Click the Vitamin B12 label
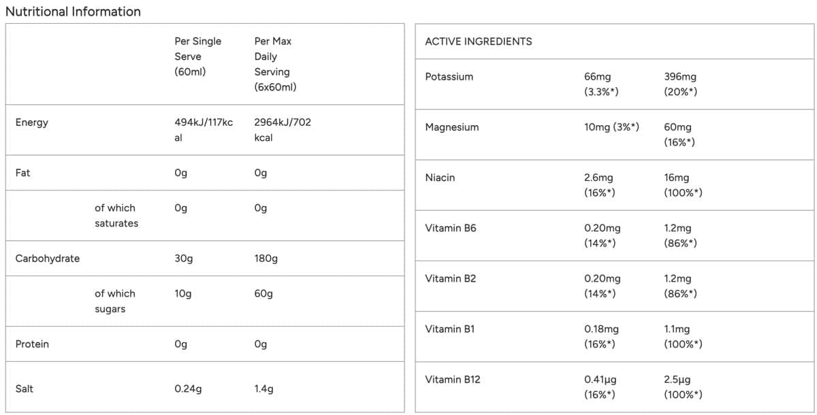Viewport: 817px width, 415px height. tap(452, 379)
